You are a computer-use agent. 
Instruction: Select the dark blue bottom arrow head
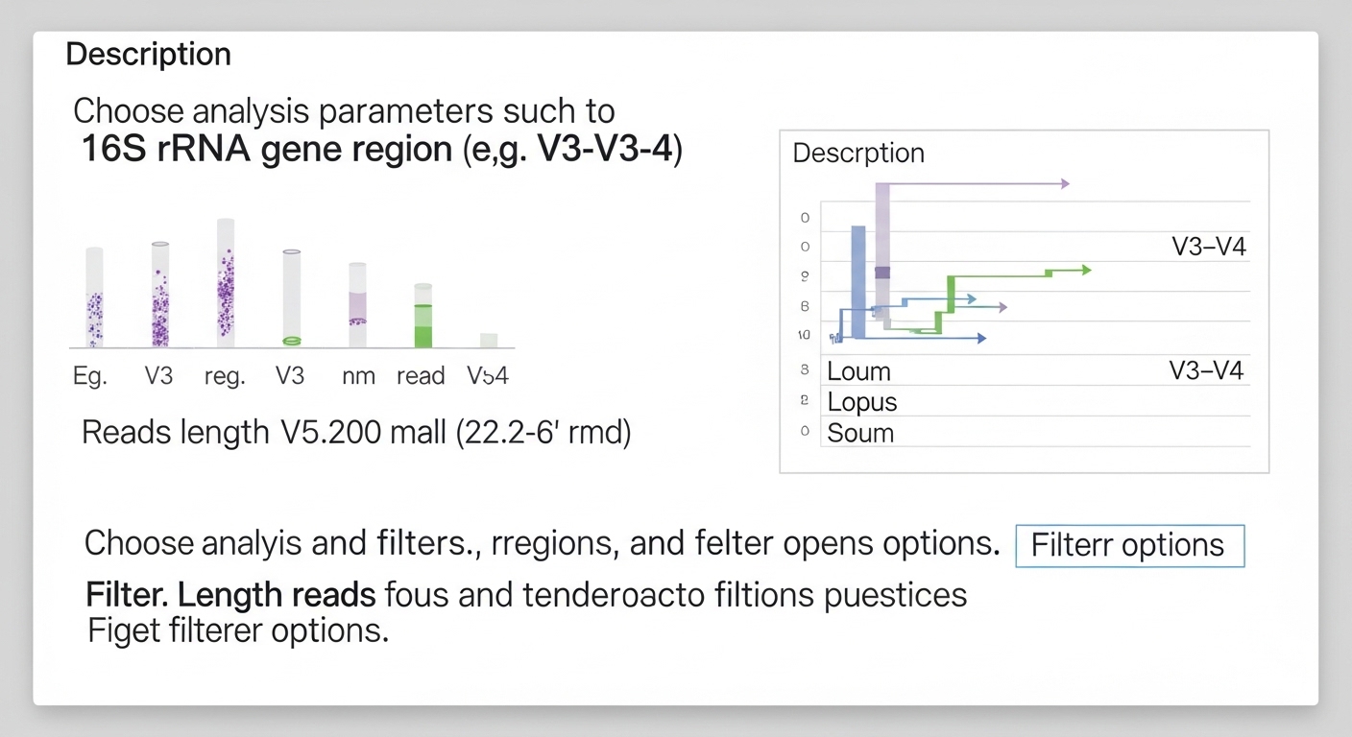point(980,338)
